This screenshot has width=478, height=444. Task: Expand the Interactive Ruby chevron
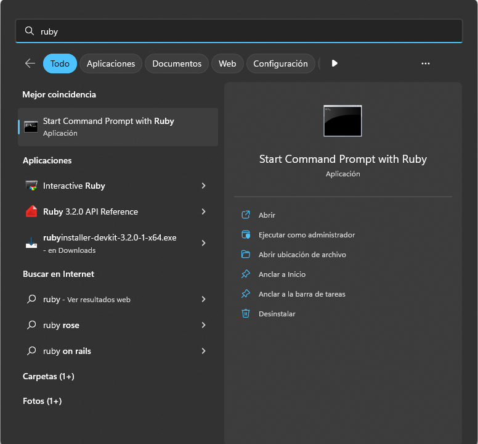click(204, 186)
